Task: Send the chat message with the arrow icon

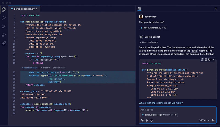Action: coord(213,120)
